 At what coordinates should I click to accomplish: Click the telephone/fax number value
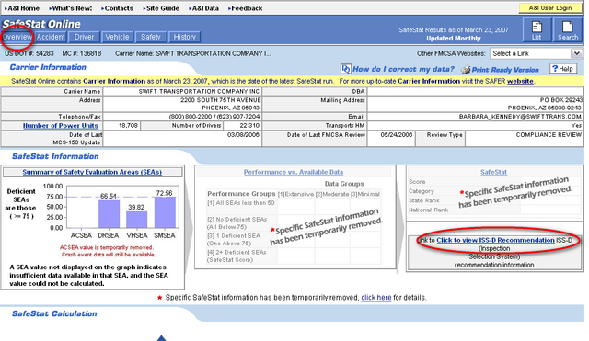tap(214, 117)
